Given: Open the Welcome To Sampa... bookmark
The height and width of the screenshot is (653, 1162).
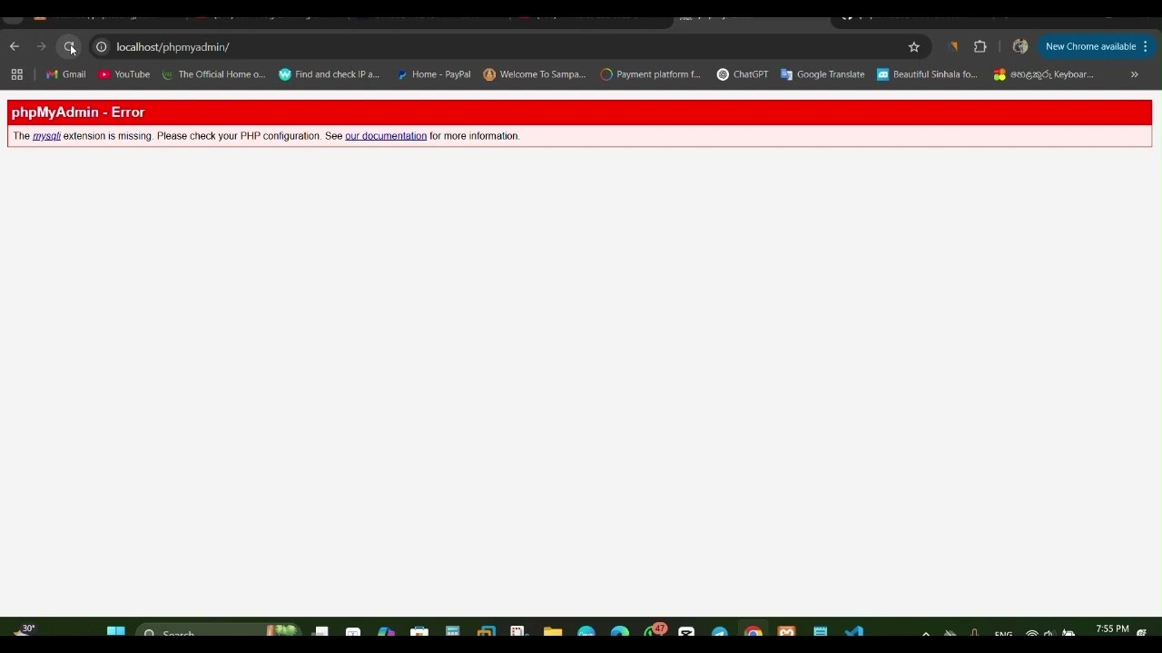Looking at the screenshot, I should 535,74.
